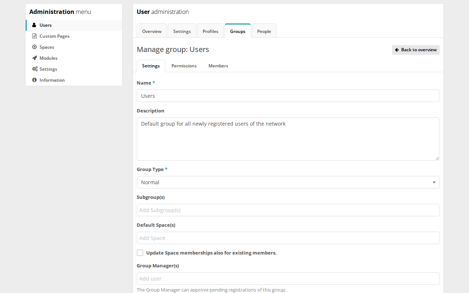Click the Manage group: Users heading

click(173, 49)
